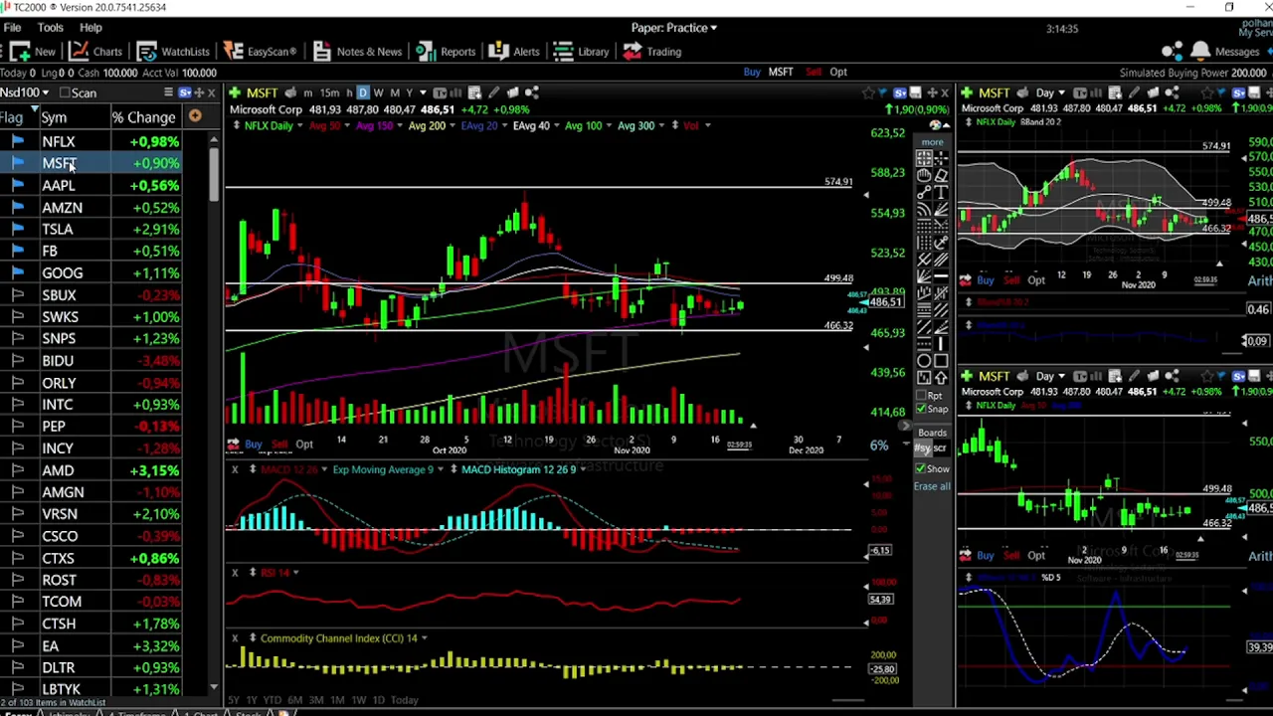Viewport: 1273px width, 716px height.
Task: Open the Trading window
Action: pyautogui.click(x=652, y=52)
